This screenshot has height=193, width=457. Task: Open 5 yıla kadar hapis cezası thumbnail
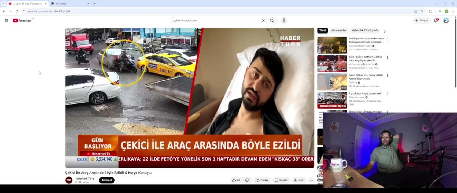[332, 100]
